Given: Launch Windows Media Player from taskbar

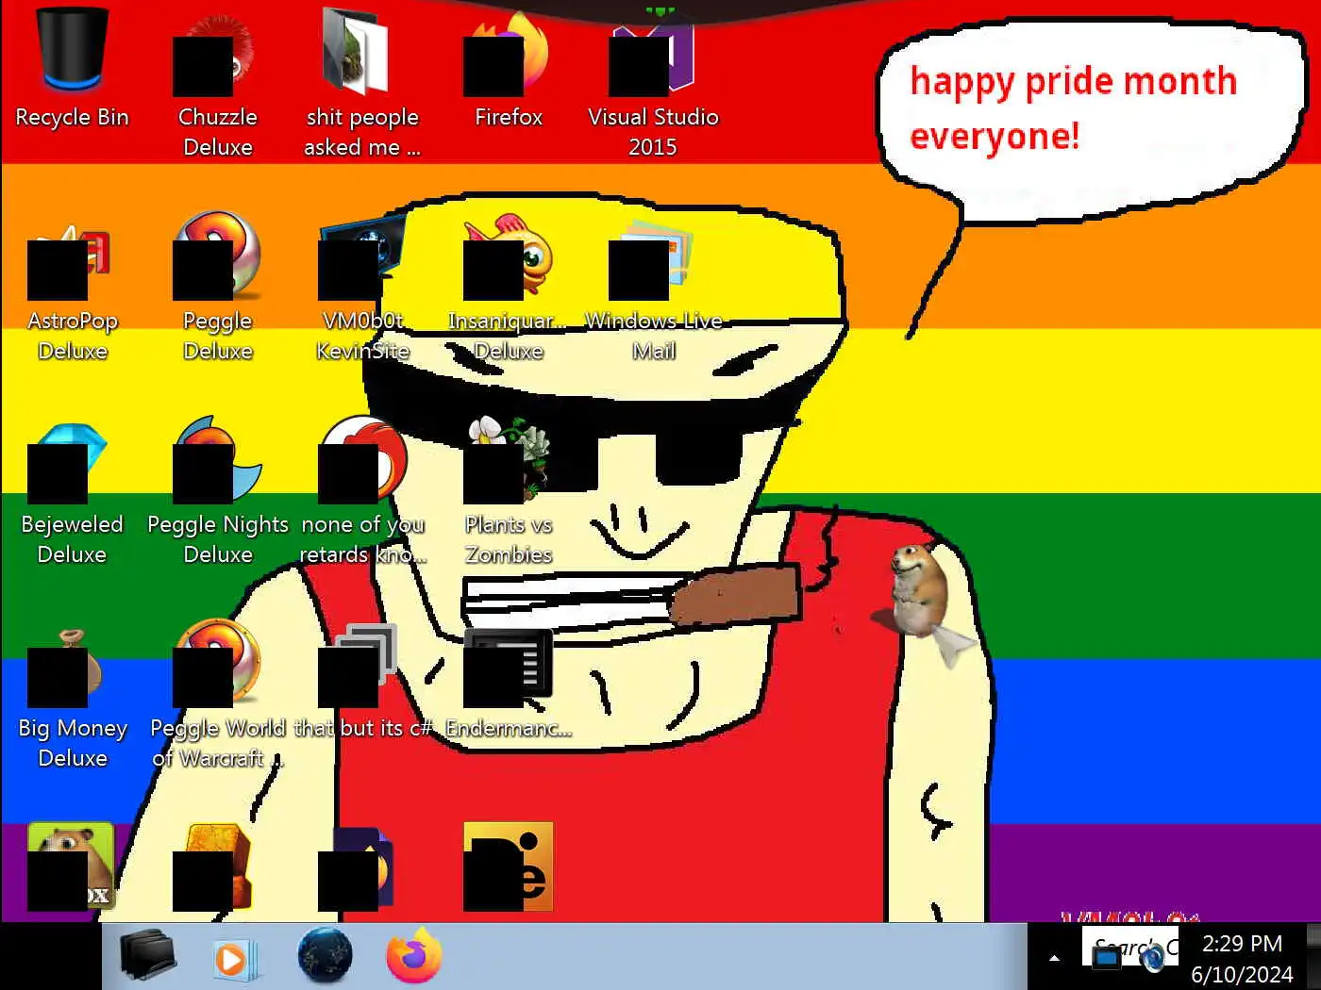Looking at the screenshot, I should click(234, 958).
